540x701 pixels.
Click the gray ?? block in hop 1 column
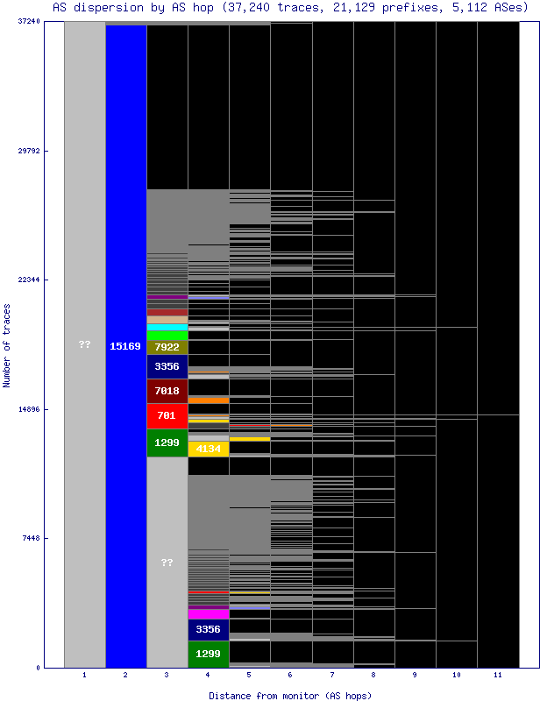point(84,344)
